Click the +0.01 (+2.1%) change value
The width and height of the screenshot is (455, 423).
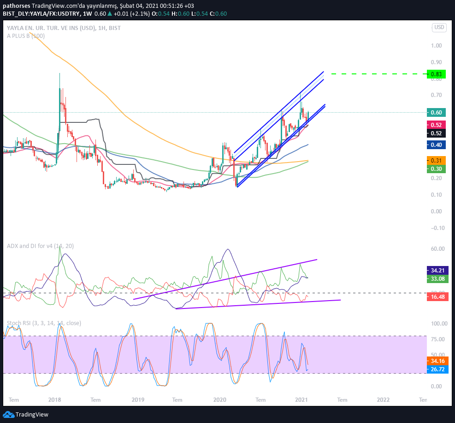(x=132, y=14)
